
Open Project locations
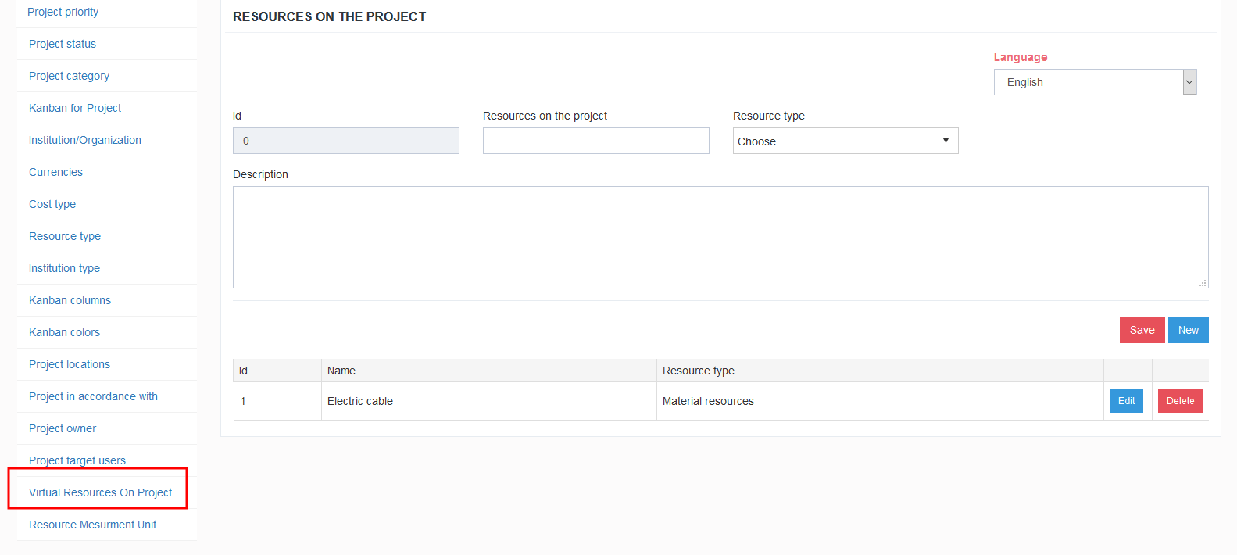[70, 364]
